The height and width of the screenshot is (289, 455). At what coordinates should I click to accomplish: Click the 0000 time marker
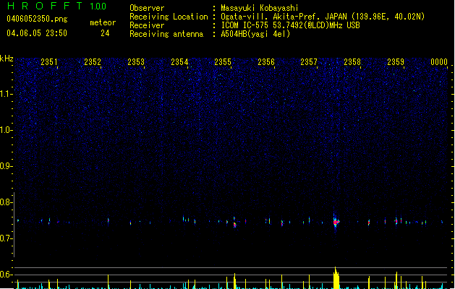point(439,62)
